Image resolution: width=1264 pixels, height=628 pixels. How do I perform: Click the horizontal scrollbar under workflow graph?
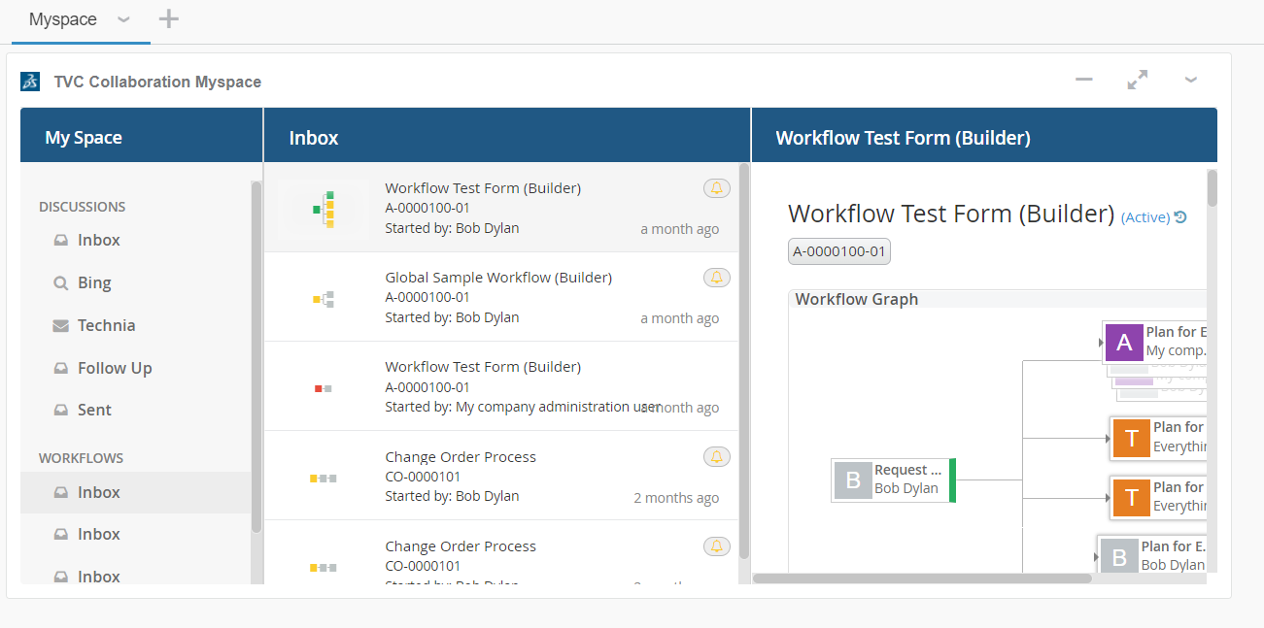pos(922,578)
